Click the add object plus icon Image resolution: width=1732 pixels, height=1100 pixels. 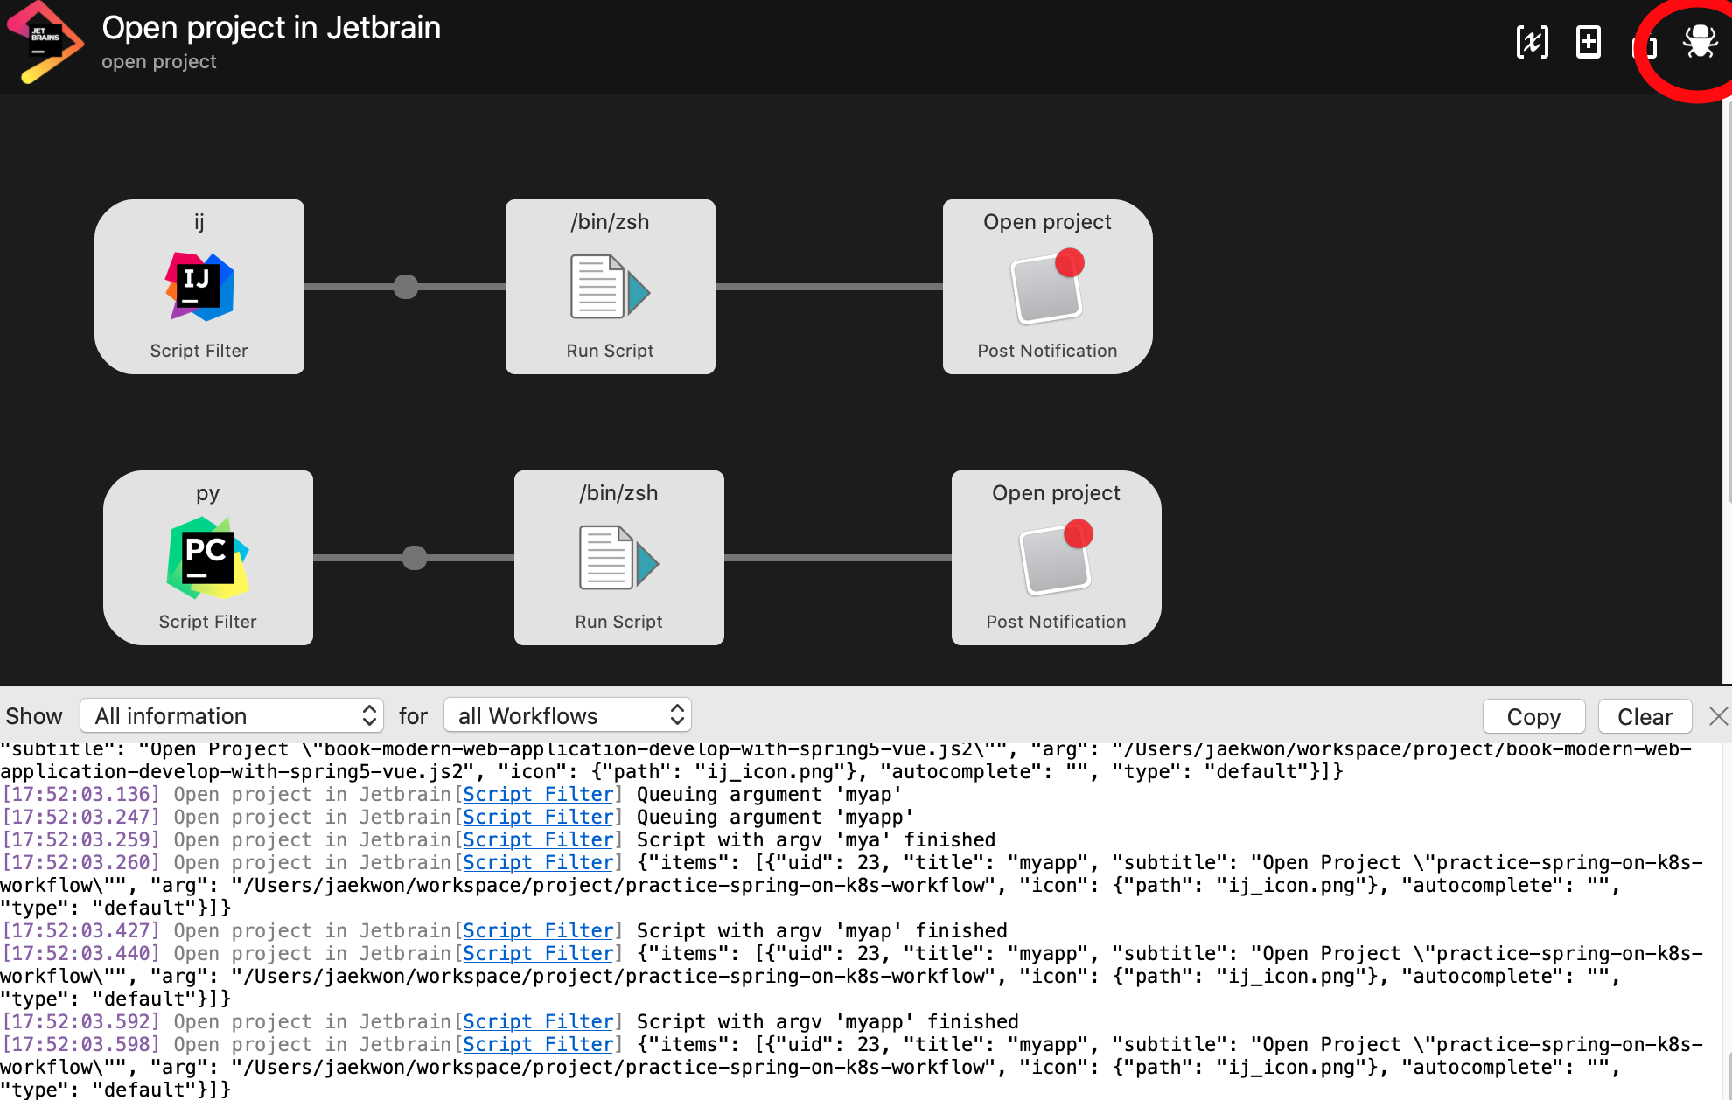click(x=1588, y=41)
